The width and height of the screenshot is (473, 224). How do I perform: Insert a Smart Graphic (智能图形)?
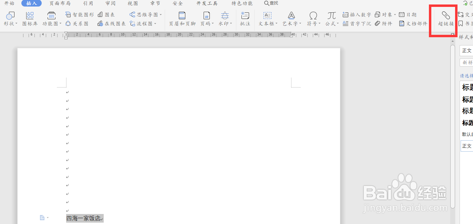click(80, 15)
